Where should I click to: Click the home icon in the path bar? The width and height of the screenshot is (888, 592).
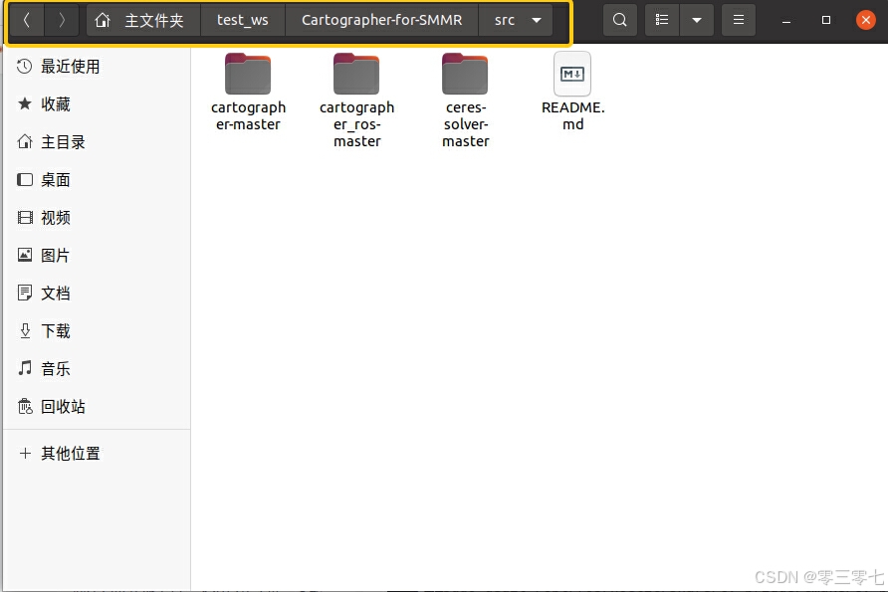[103, 20]
